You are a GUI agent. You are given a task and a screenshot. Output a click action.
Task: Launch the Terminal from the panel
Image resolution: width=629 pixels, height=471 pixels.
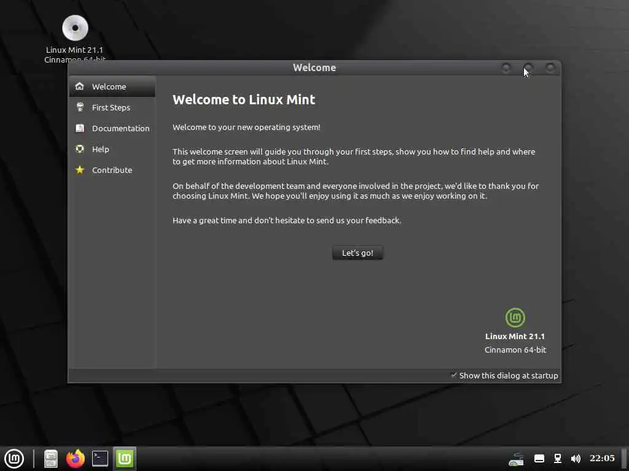point(100,459)
